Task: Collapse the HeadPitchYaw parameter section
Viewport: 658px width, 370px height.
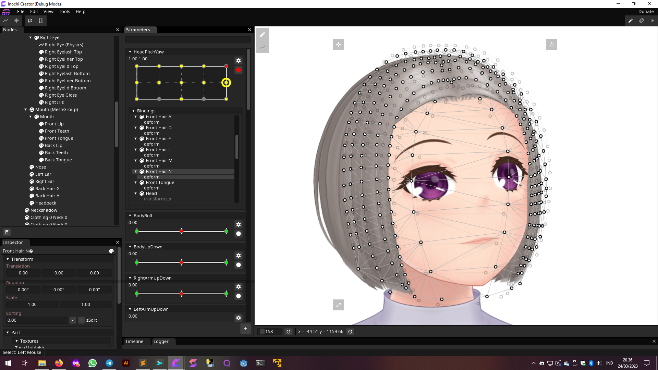Action: tap(130, 52)
